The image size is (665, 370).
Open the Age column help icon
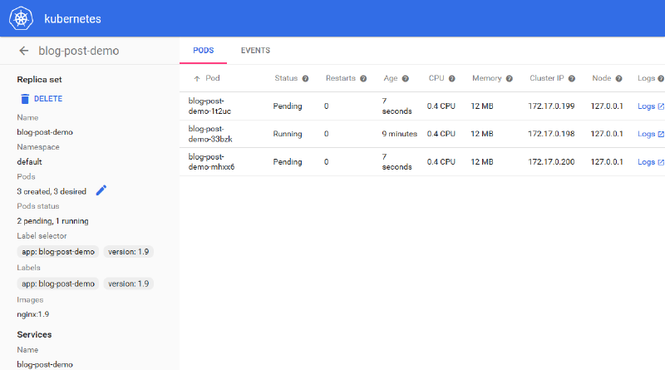[406, 78]
